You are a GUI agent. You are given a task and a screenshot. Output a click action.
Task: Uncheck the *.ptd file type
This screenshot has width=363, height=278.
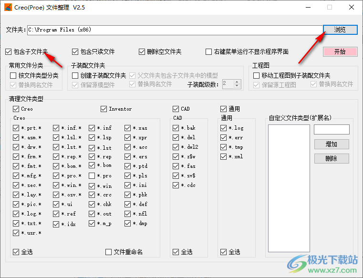(x=127, y=166)
